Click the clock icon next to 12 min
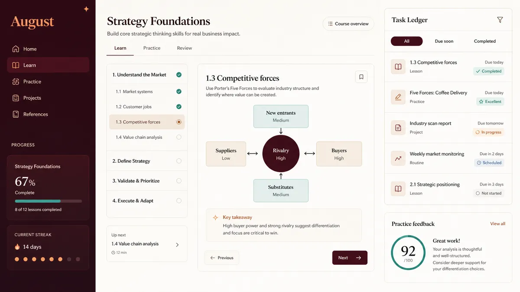Image resolution: width=520 pixels, height=292 pixels. click(114, 253)
